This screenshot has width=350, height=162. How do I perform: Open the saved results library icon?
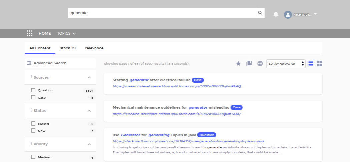(x=249, y=63)
